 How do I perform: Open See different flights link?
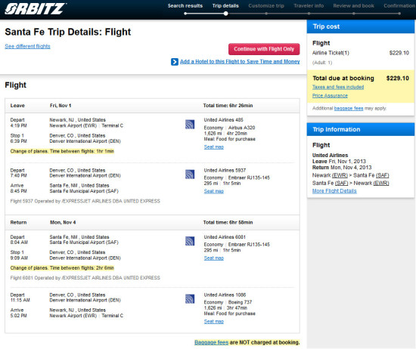tap(27, 46)
